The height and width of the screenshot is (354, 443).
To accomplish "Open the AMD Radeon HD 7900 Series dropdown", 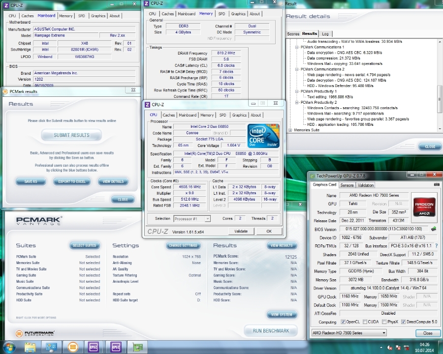I will point(349,333).
